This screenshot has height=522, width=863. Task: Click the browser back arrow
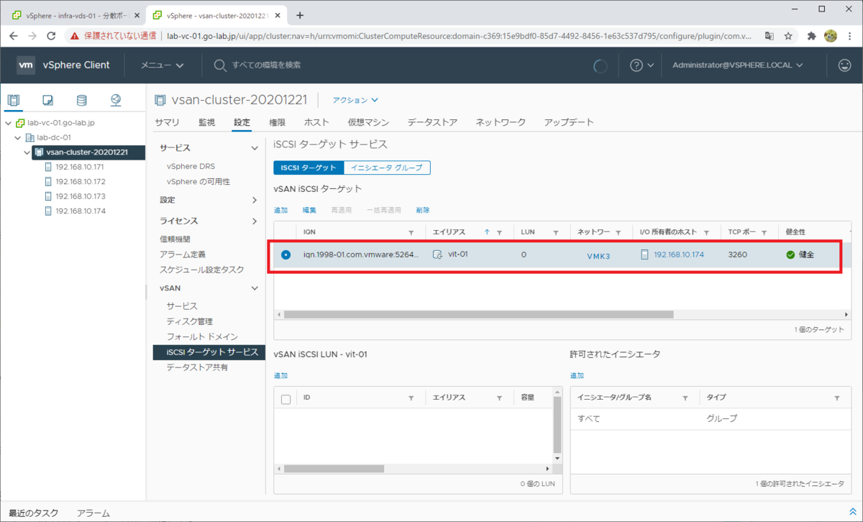tap(14, 35)
